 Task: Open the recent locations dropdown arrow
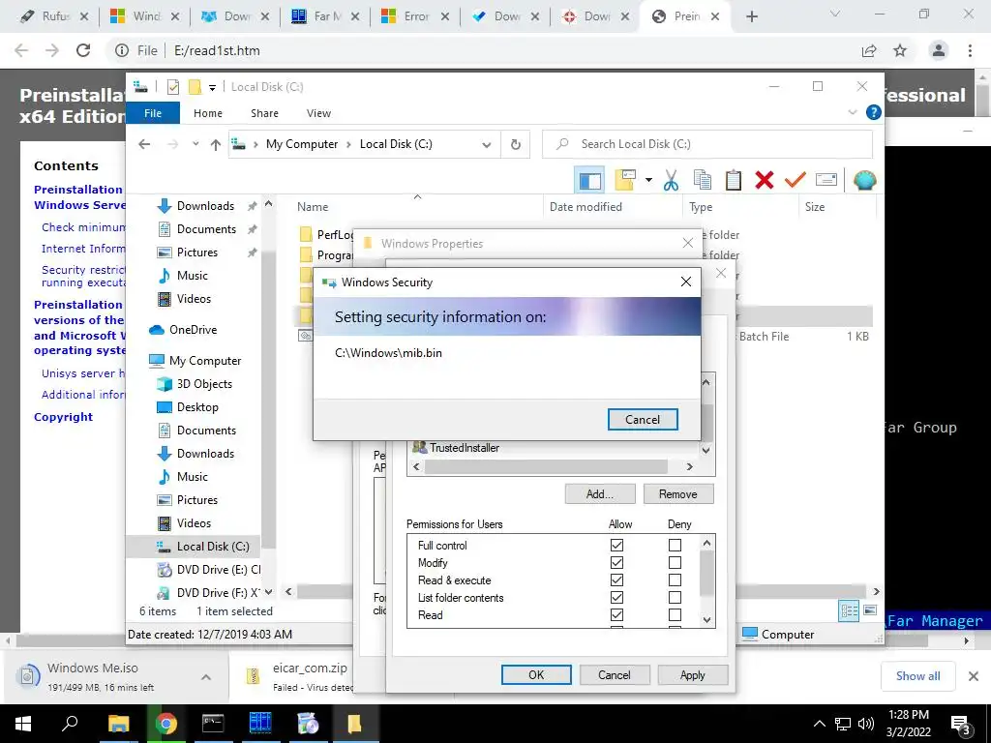coord(195,144)
